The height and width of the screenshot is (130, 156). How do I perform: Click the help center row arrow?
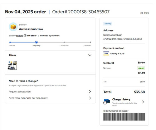click(x=90, y=98)
